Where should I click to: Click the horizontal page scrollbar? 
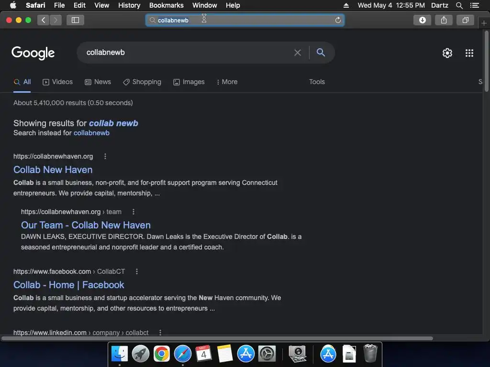point(217,338)
